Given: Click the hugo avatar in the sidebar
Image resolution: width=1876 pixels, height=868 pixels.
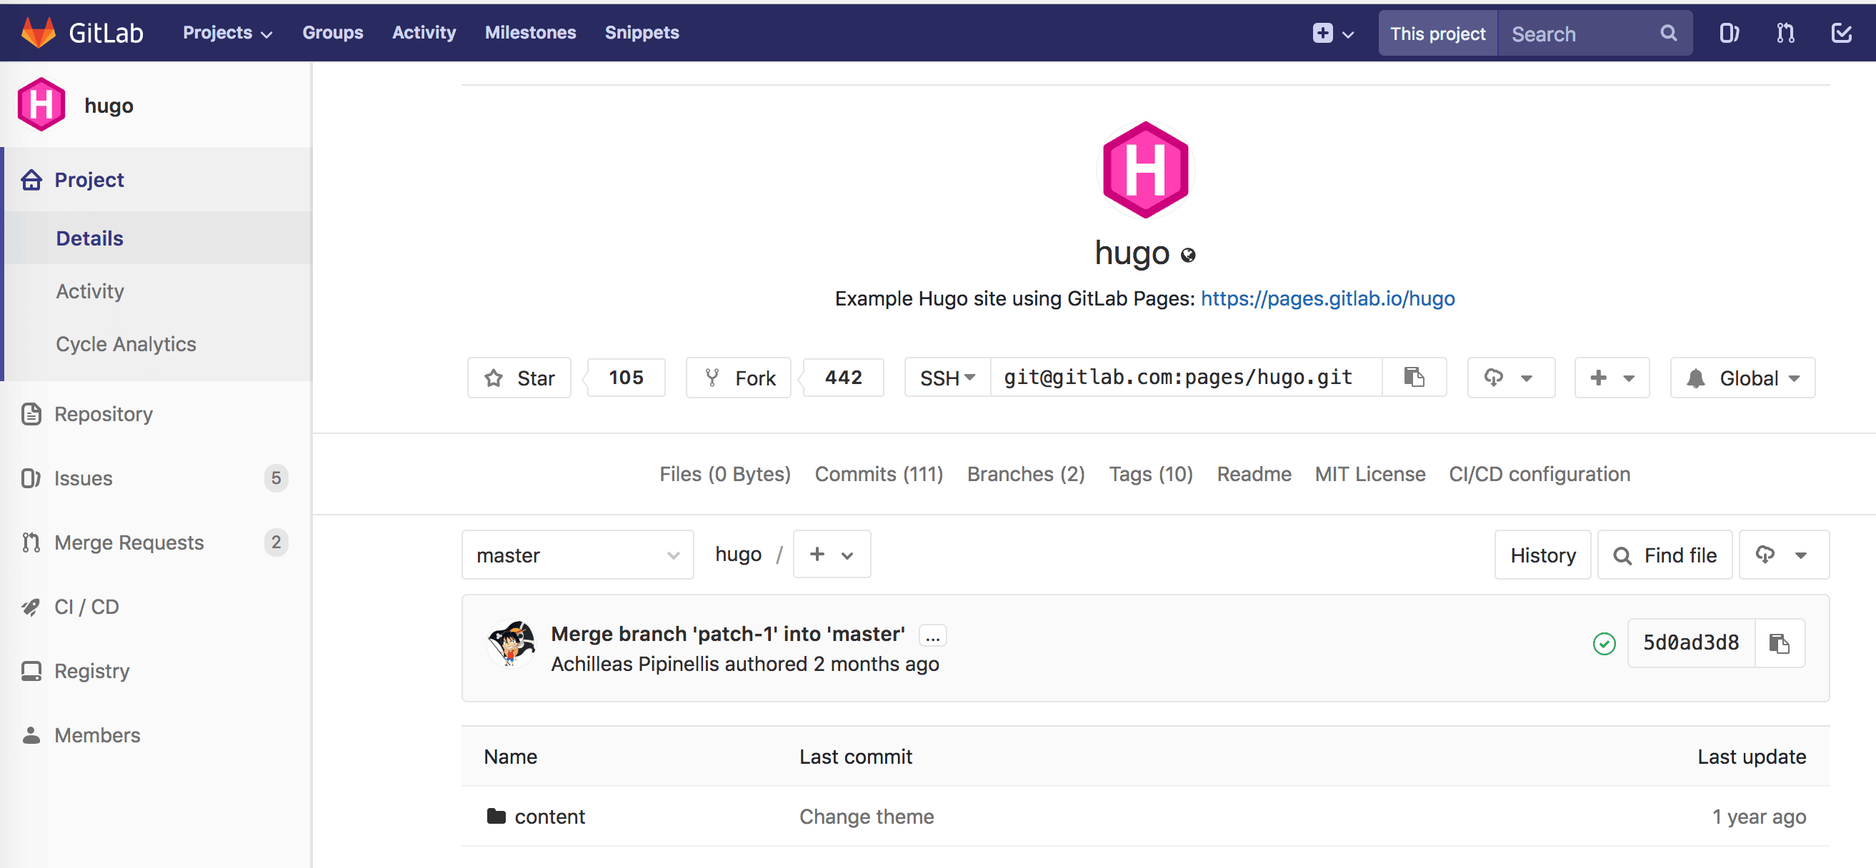Looking at the screenshot, I should point(41,105).
